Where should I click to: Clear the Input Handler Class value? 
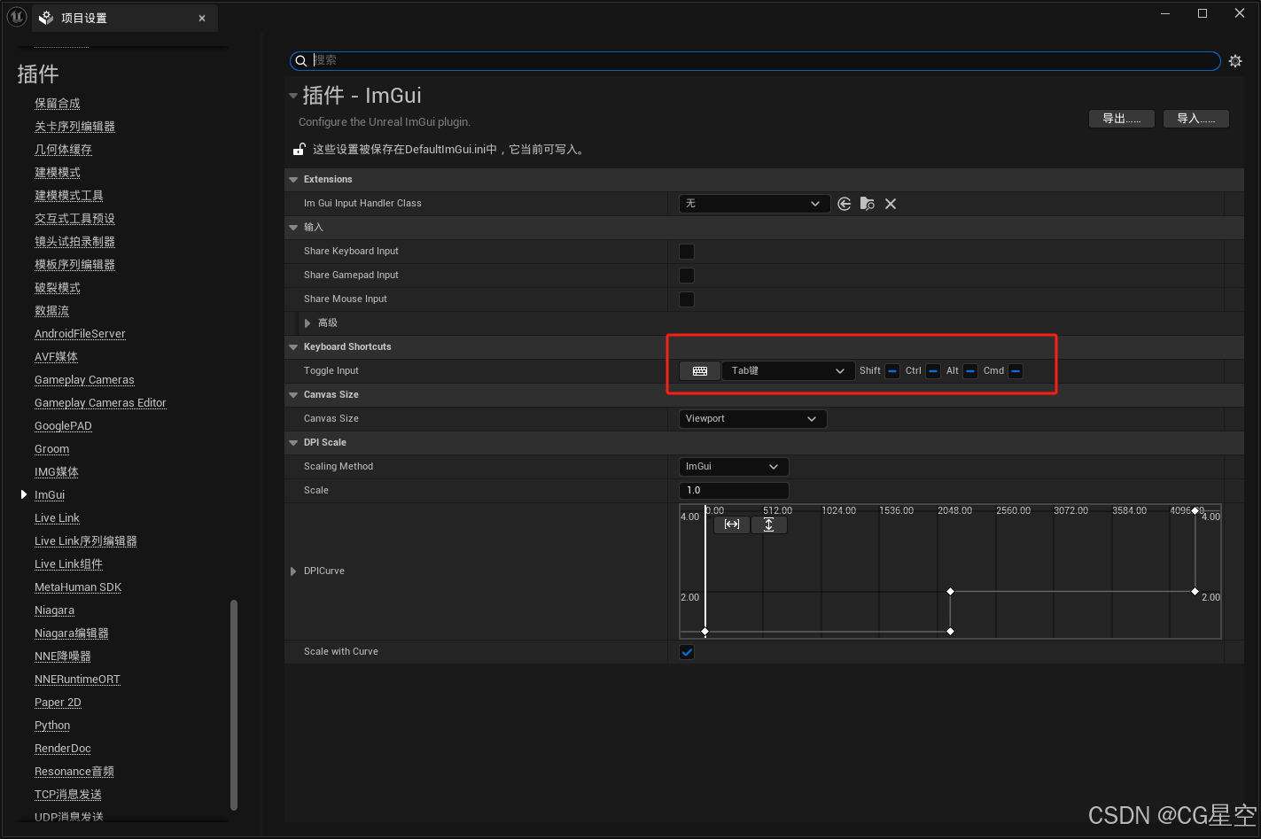coord(891,204)
